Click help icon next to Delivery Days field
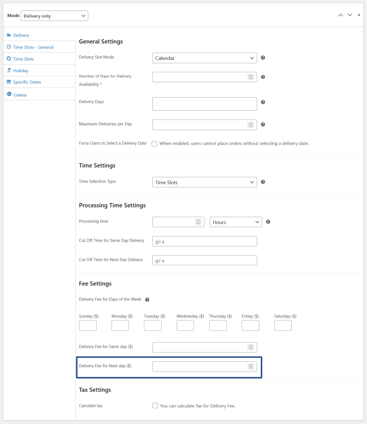The height and width of the screenshot is (424, 367). pyautogui.click(x=263, y=102)
